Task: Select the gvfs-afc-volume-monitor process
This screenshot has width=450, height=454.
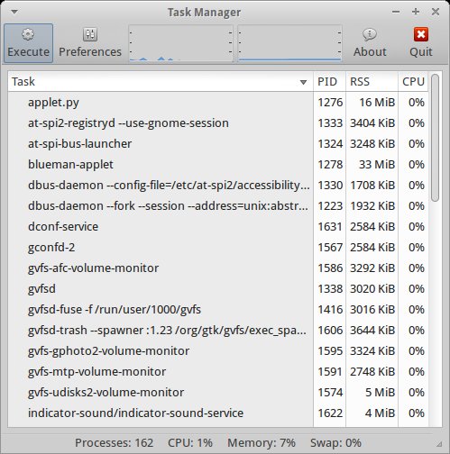Action: [x=218, y=268]
